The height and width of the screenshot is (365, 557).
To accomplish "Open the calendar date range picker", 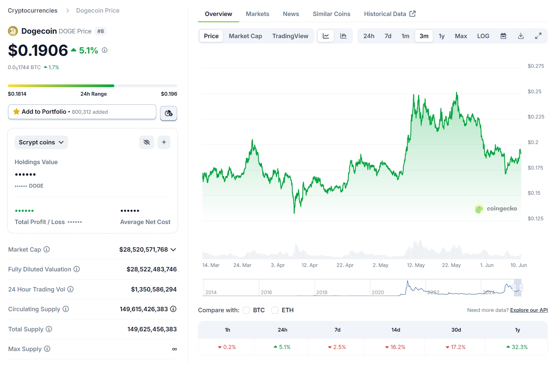I will (x=503, y=36).
